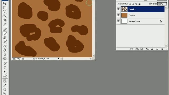Hide Слой 2 layer visibility eye
Screen dimensions: 169x95
coord(118,9)
